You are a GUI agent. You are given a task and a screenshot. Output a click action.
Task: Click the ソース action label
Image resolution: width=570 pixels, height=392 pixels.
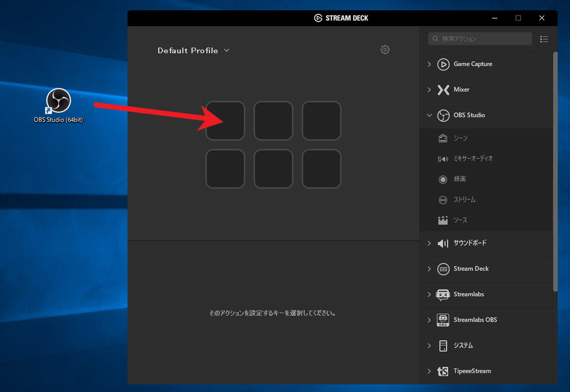[460, 220]
